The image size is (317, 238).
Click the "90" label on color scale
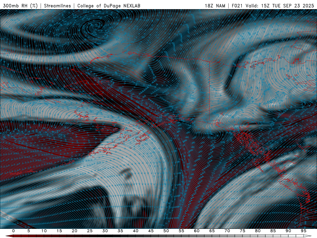[288, 231]
